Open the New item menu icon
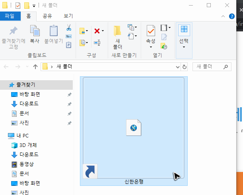This screenshot has height=195, width=243. coord(132,27)
